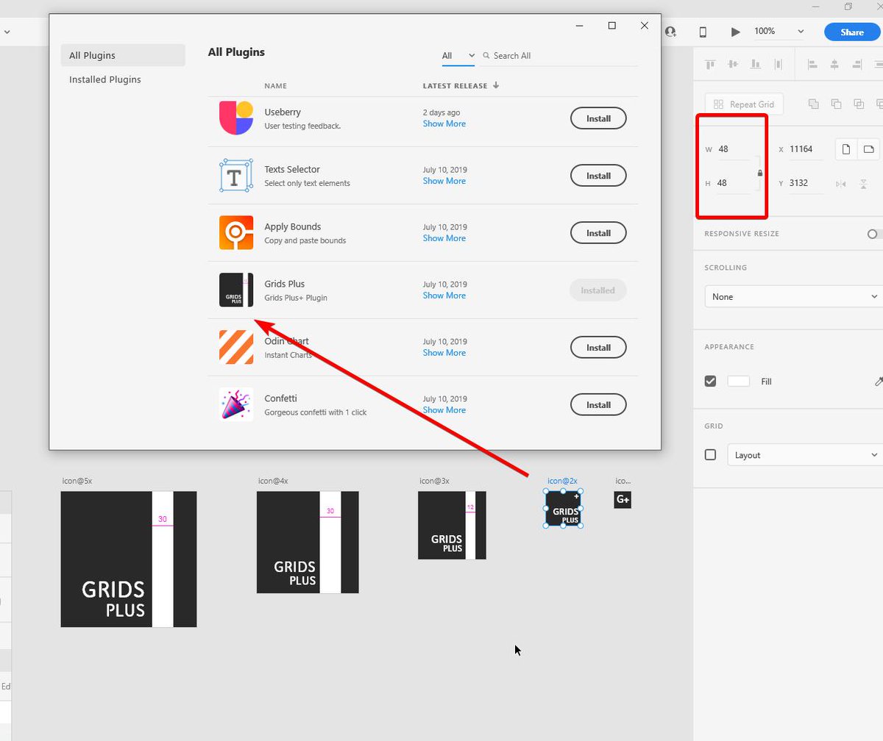Screen dimensions: 883x741
Task: Click the Apply Bounds plugin icon
Action: pyautogui.click(x=236, y=232)
